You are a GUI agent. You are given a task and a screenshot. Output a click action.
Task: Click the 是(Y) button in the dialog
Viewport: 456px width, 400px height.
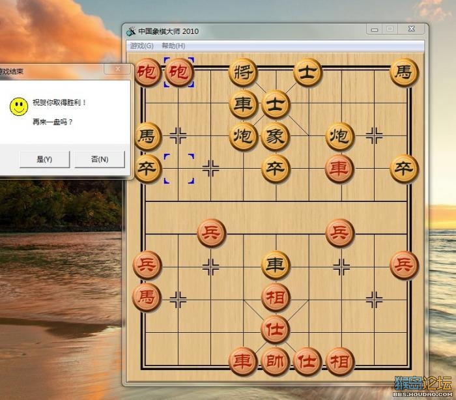(44, 159)
